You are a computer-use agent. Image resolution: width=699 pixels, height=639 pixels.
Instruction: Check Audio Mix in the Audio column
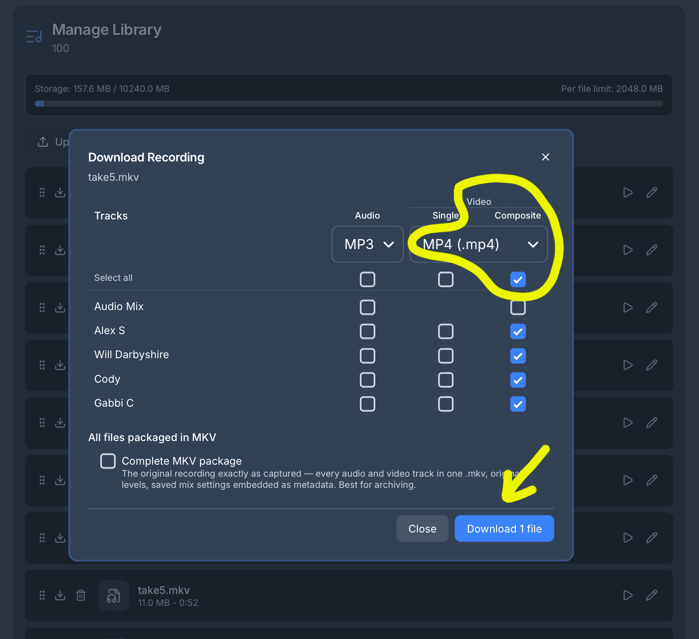tap(368, 307)
